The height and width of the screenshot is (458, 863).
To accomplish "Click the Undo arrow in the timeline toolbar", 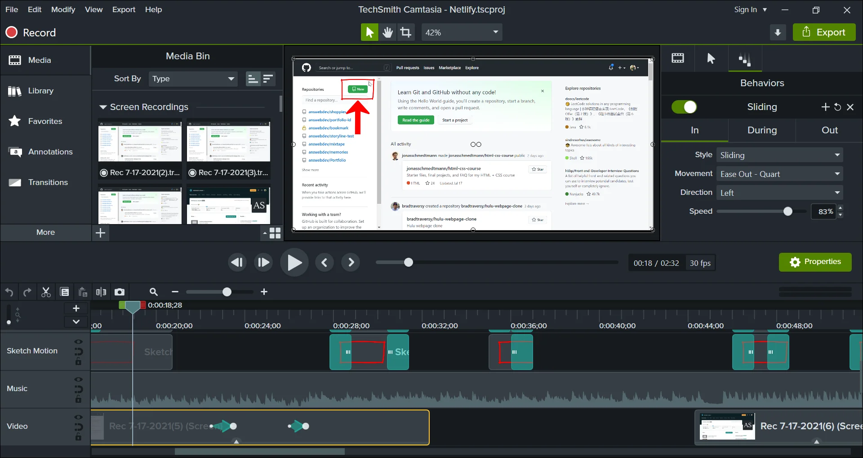I will [x=9, y=292].
